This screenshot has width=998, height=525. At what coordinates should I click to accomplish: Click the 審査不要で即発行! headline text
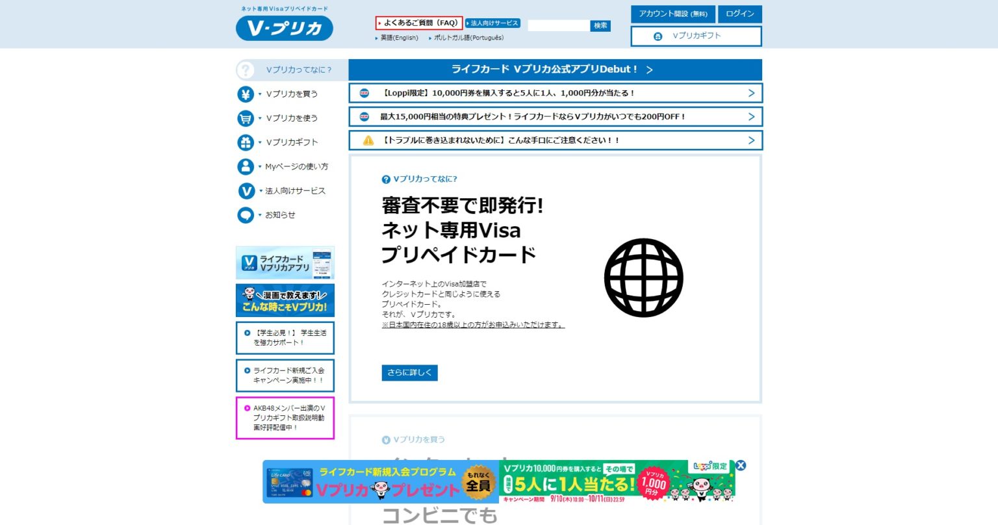click(x=463, y=205)
